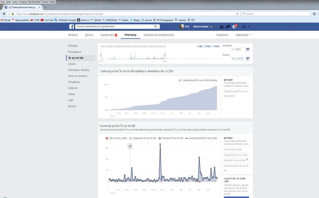Switch to the Stránka tab

[73, 35]
